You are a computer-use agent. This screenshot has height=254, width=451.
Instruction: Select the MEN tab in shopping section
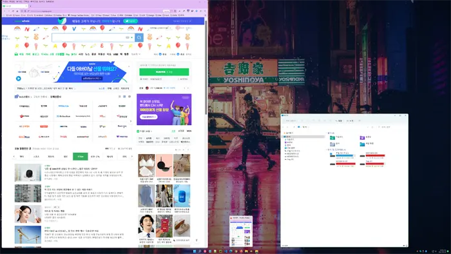(189, 131)
